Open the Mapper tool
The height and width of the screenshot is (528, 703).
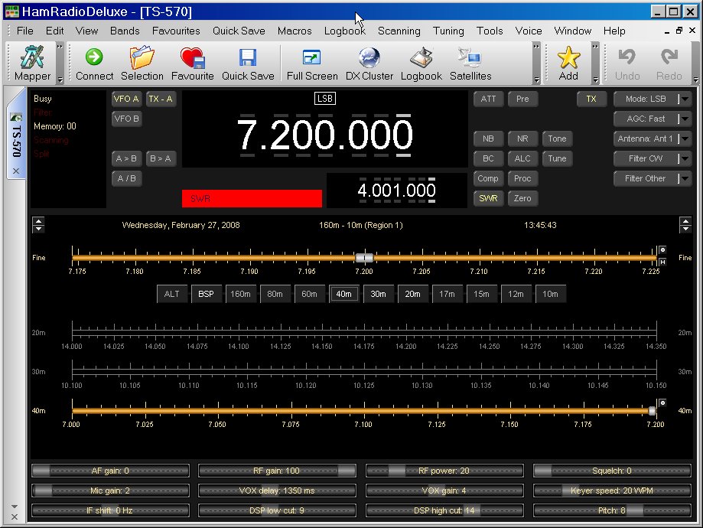tap(32, 63)
